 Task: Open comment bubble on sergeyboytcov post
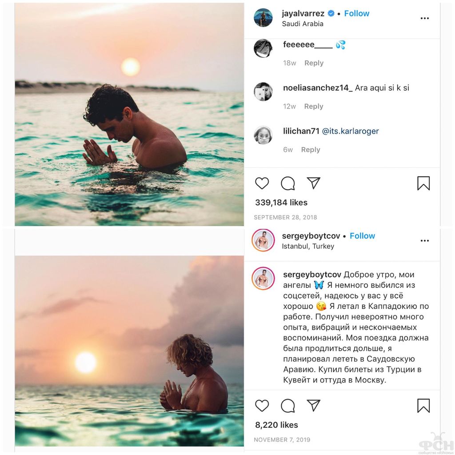pyautogui.click(x=288, y=405)
